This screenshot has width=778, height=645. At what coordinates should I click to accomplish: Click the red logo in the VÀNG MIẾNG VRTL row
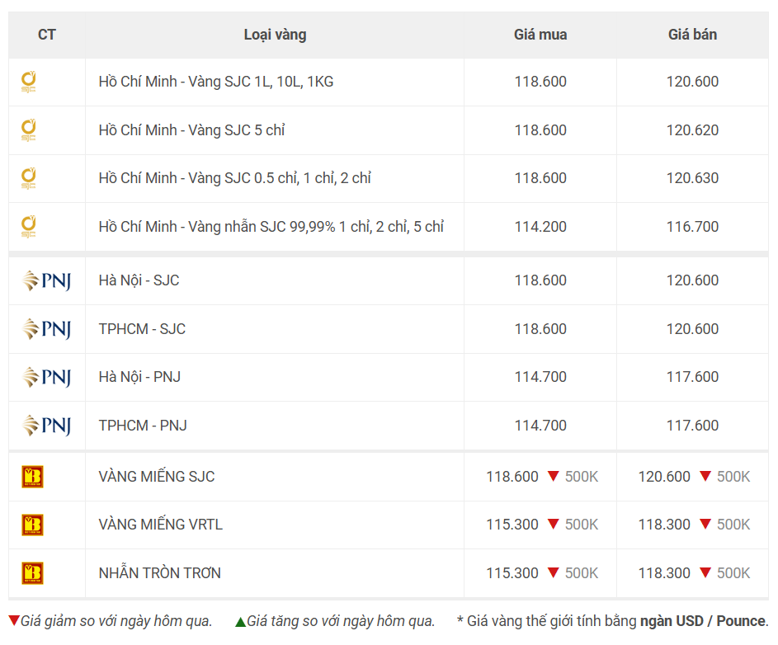point(33,525)
